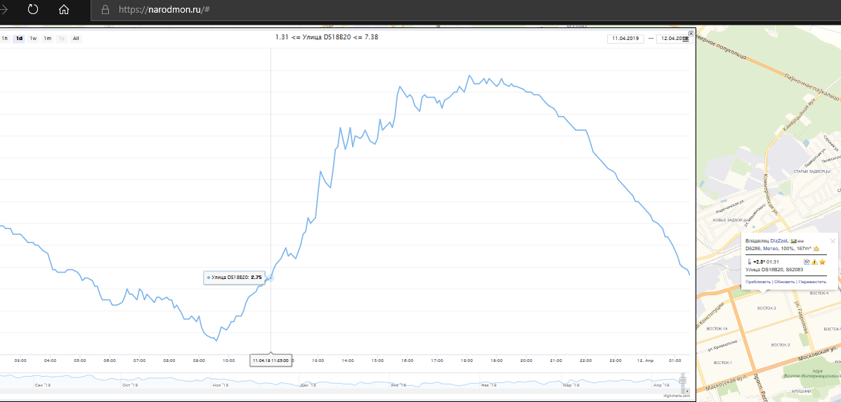This screenshot has height=402, width=841.
Task: Click the ВОСТОК-2 map district label
Action: [780, 344]
